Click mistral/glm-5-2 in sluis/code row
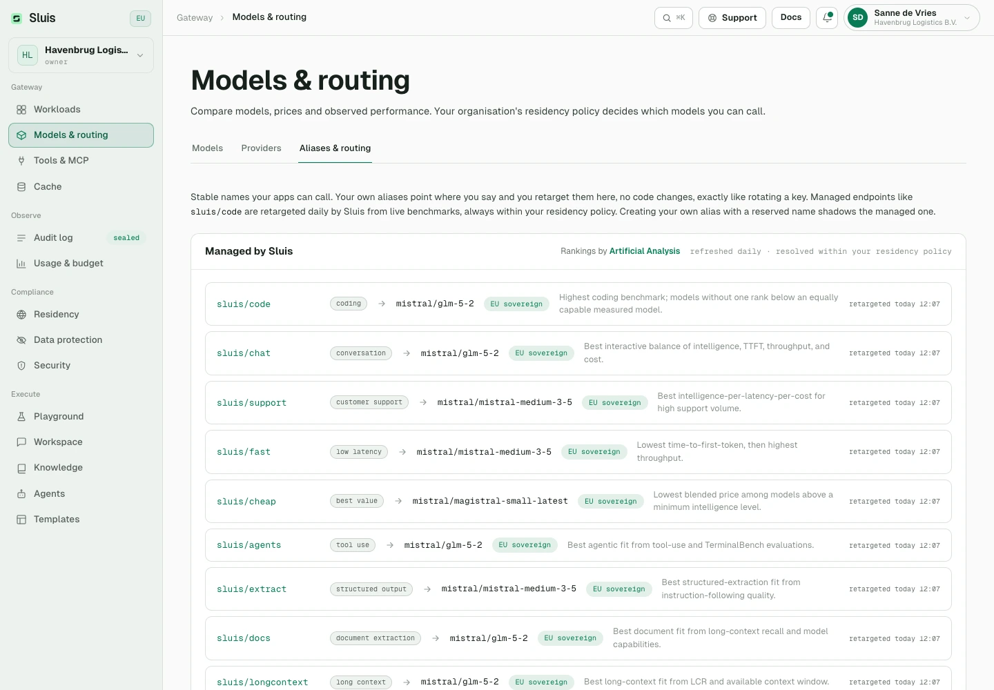 [x=435, y=304]
